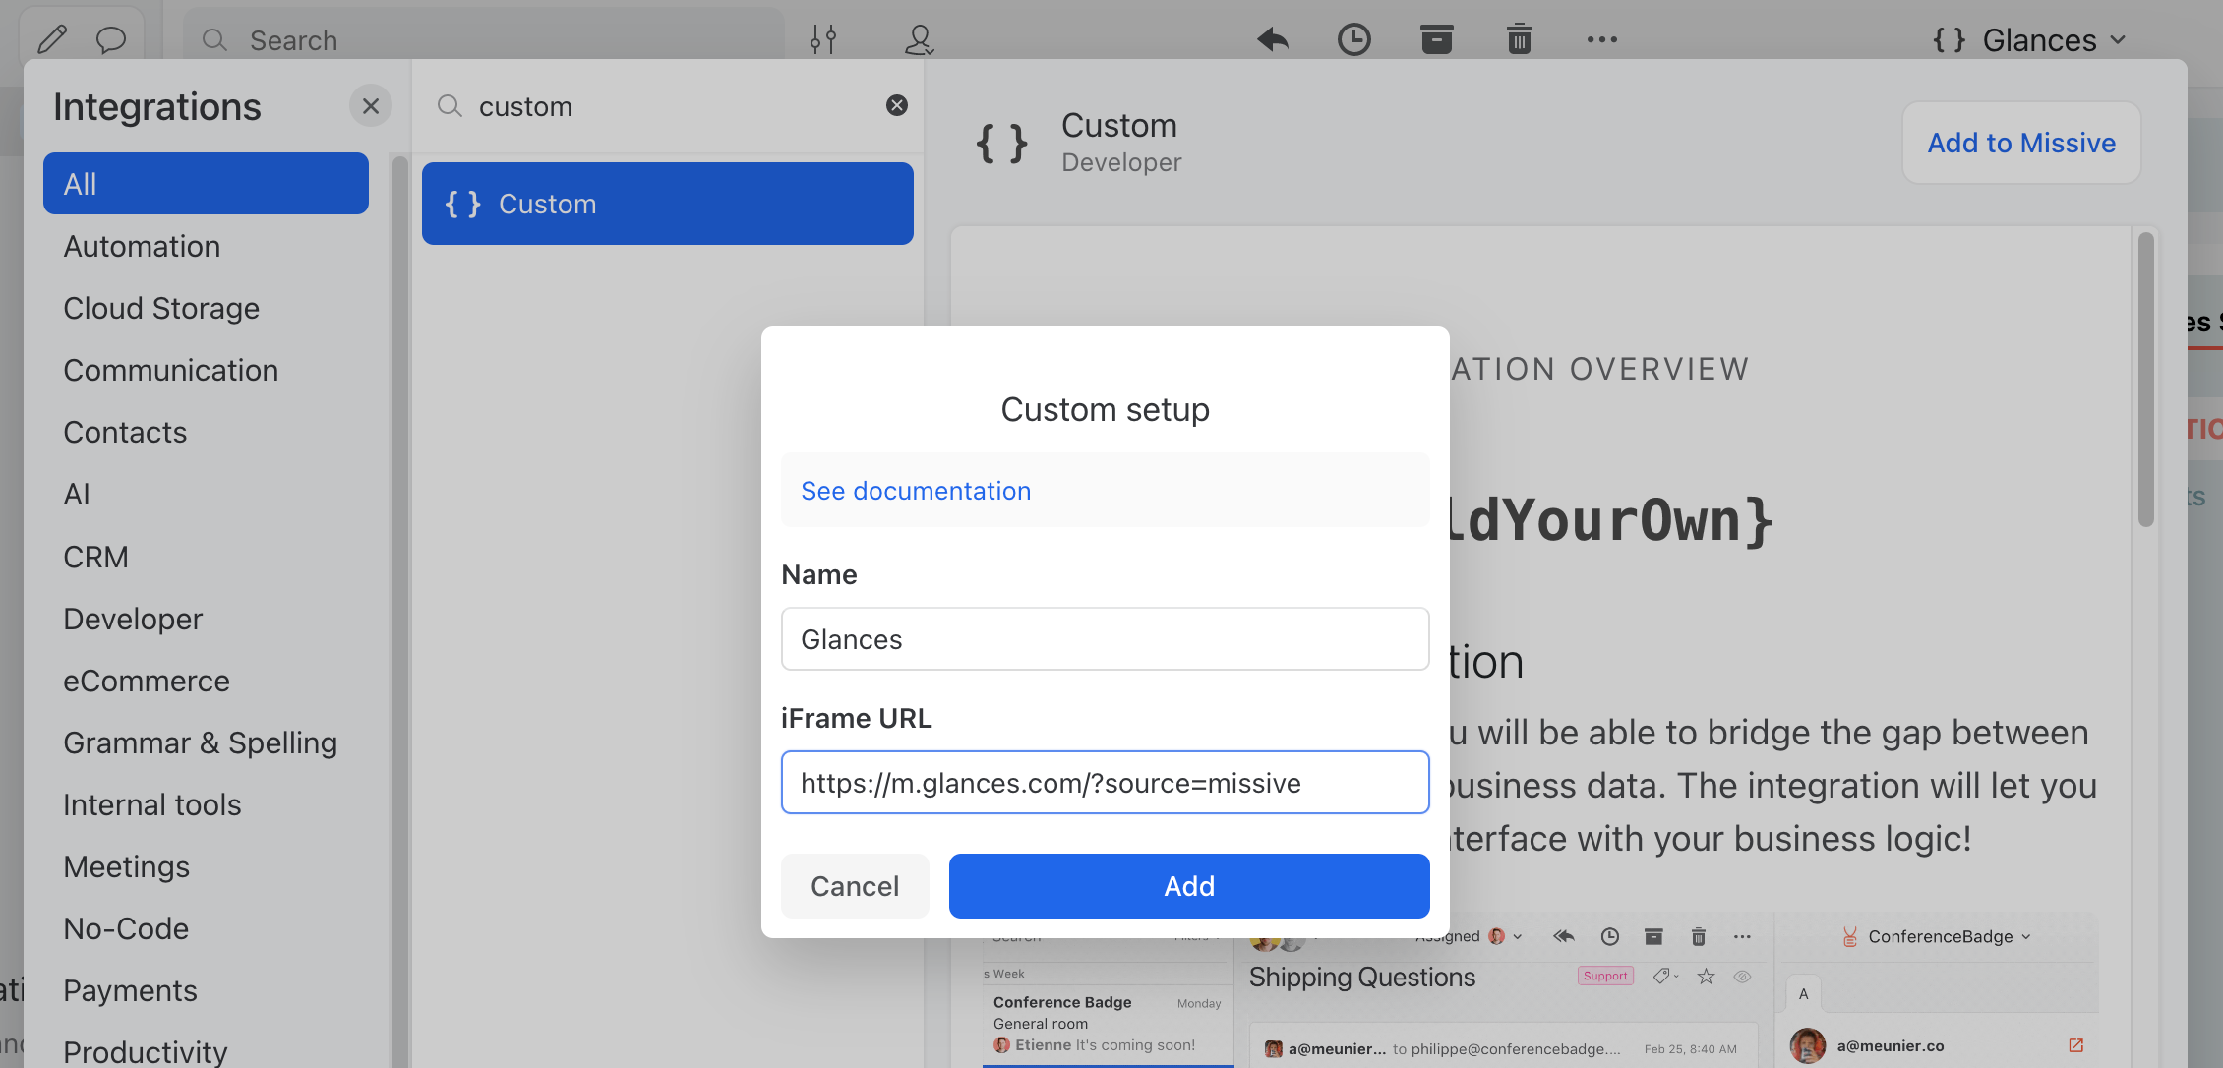Screen dimensions: 2223x1068
Task: Click the eye watch icon in preview
Action: [x=1742, y=977]
